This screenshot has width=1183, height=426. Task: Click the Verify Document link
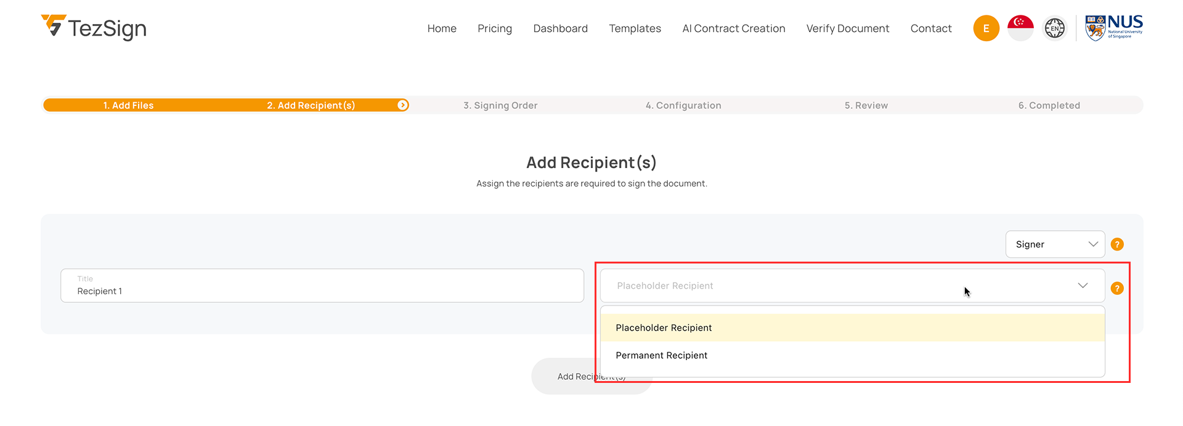coord(847,28)
